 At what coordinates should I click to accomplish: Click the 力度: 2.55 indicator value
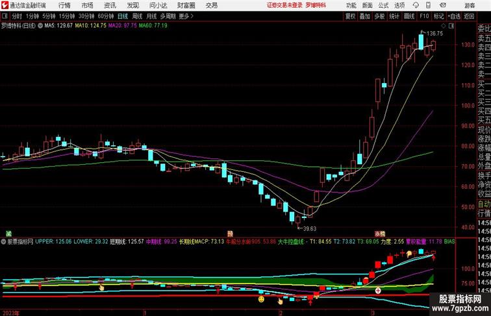392,241
